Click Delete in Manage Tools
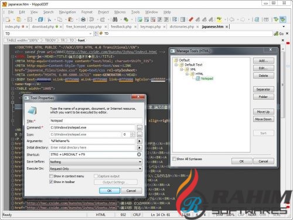Viewport: 293px width, 220px height. coord(264,76)
